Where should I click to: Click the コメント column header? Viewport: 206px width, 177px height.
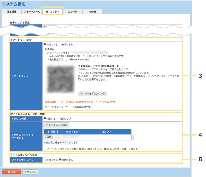pyautogui.click(x=107, y=132)
